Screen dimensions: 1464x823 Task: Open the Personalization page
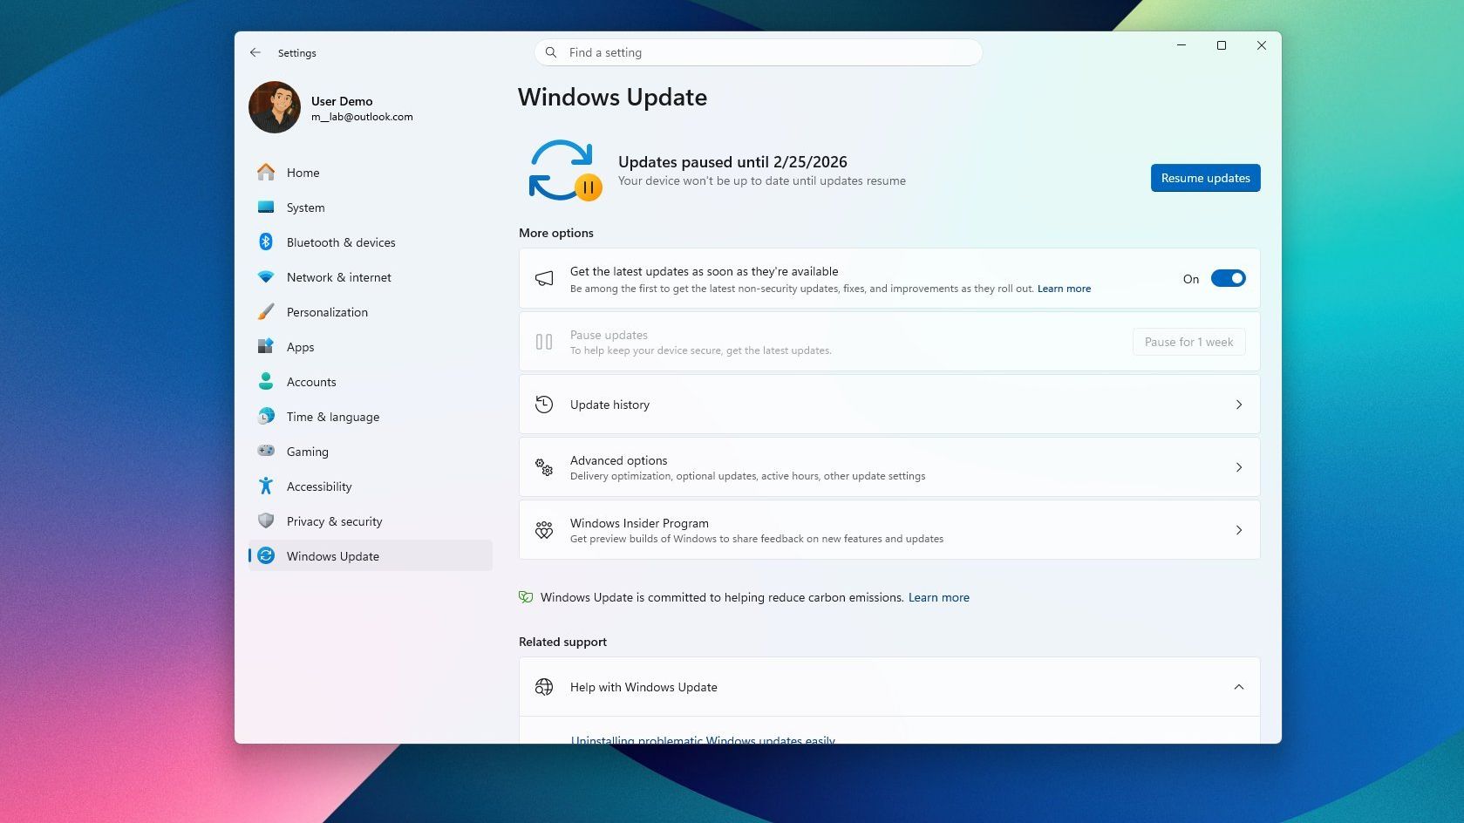pyautogui.click(x=371, y=312)
